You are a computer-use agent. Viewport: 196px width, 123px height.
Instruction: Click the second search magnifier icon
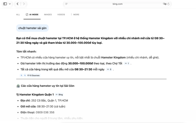pyautogui.click(x=25, y=75)
